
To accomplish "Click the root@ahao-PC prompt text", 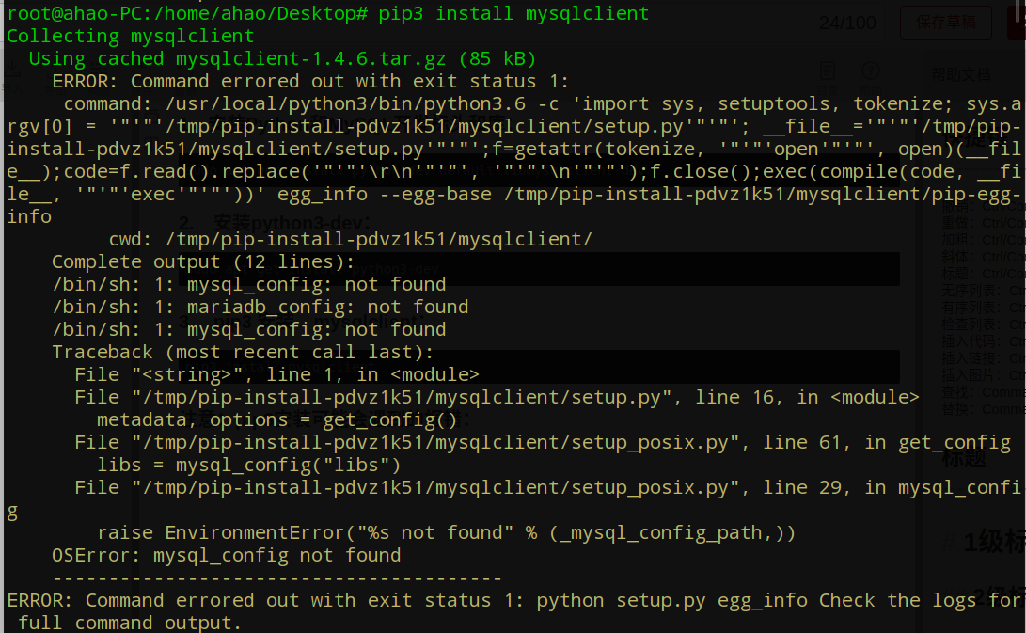I will click(x=187, y=13).
